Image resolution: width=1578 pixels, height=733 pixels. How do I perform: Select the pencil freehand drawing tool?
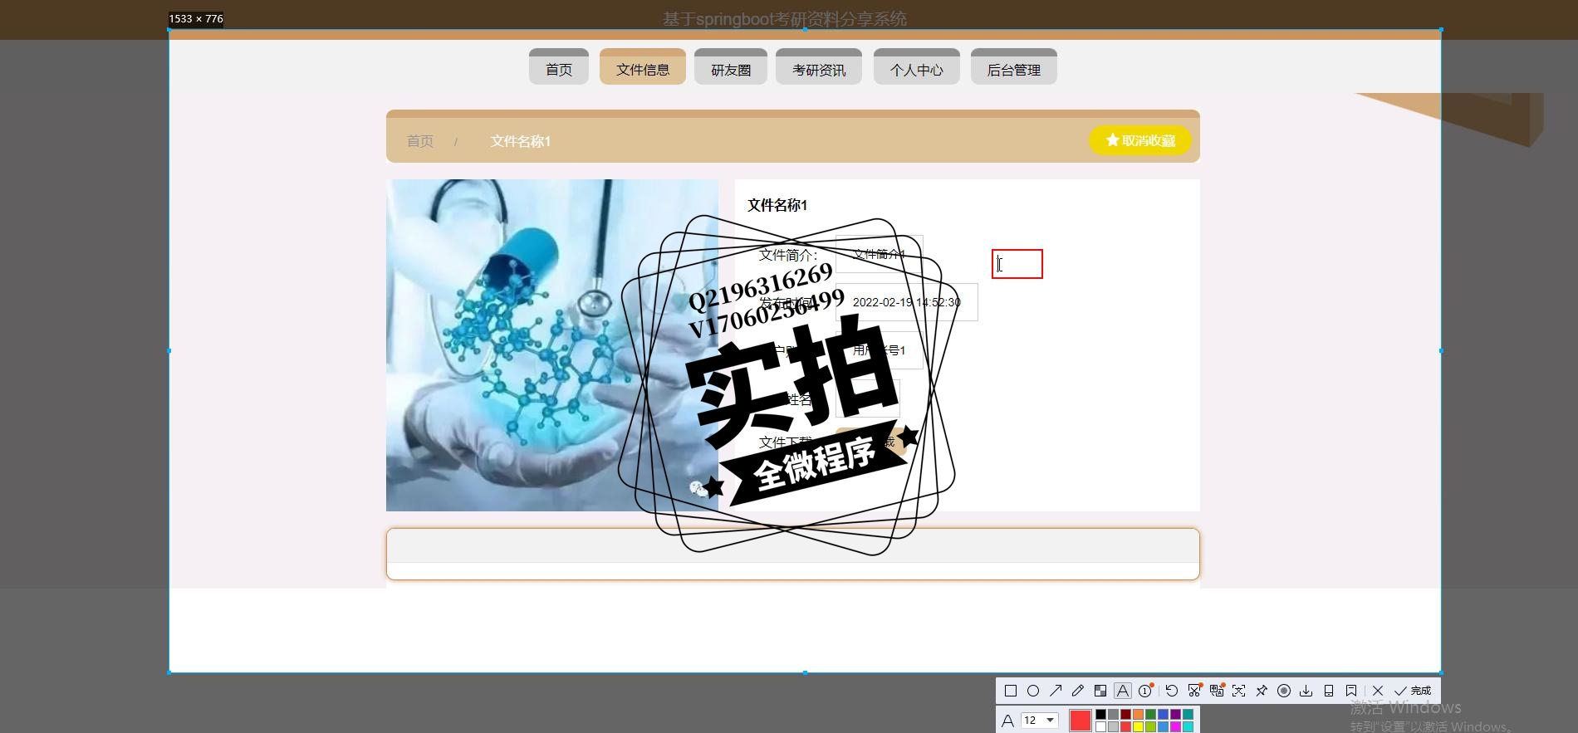[x=1078, y=691]
